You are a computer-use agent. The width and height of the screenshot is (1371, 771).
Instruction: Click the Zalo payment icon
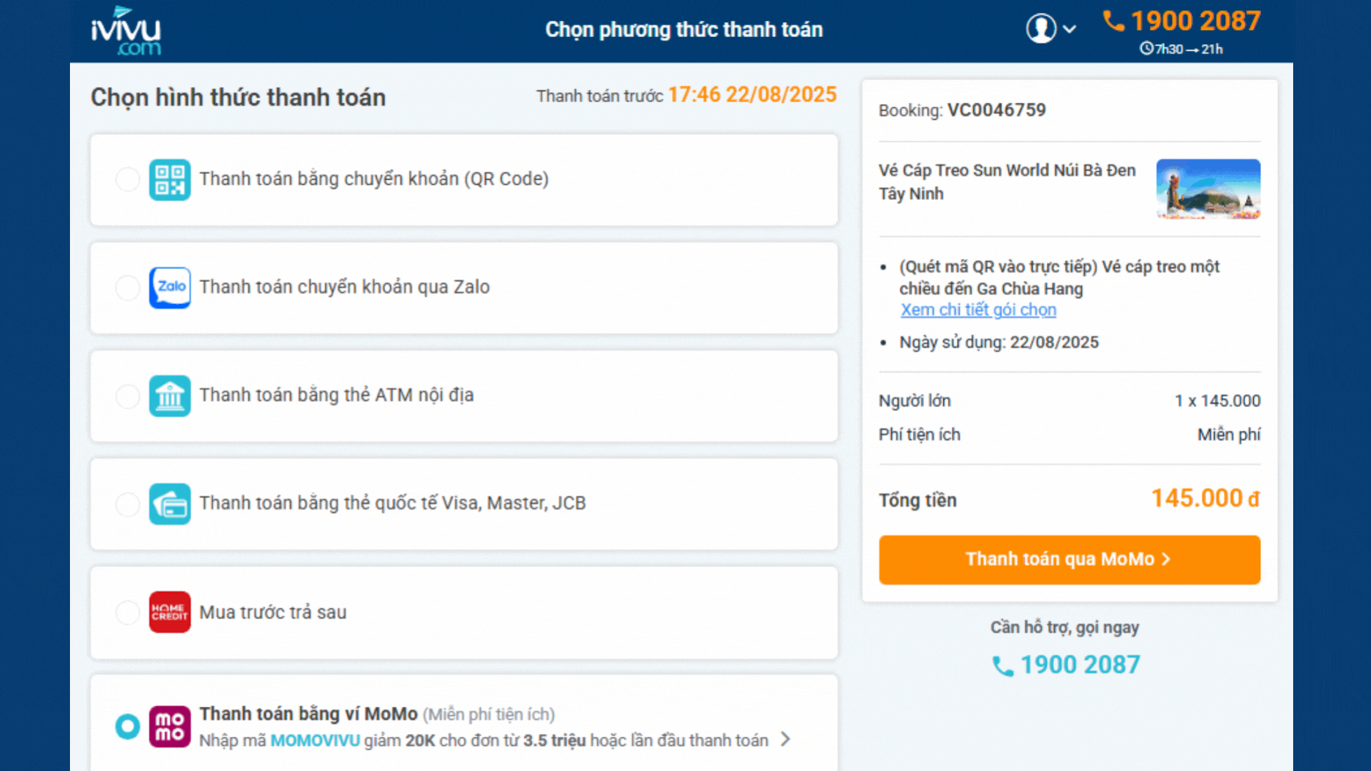pyautogui.click(x=169, y=287)
